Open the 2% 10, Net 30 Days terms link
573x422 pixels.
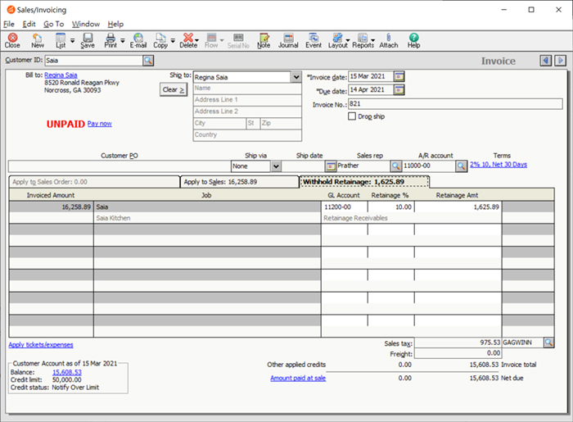pyautogui.click(x=498, y=165)
